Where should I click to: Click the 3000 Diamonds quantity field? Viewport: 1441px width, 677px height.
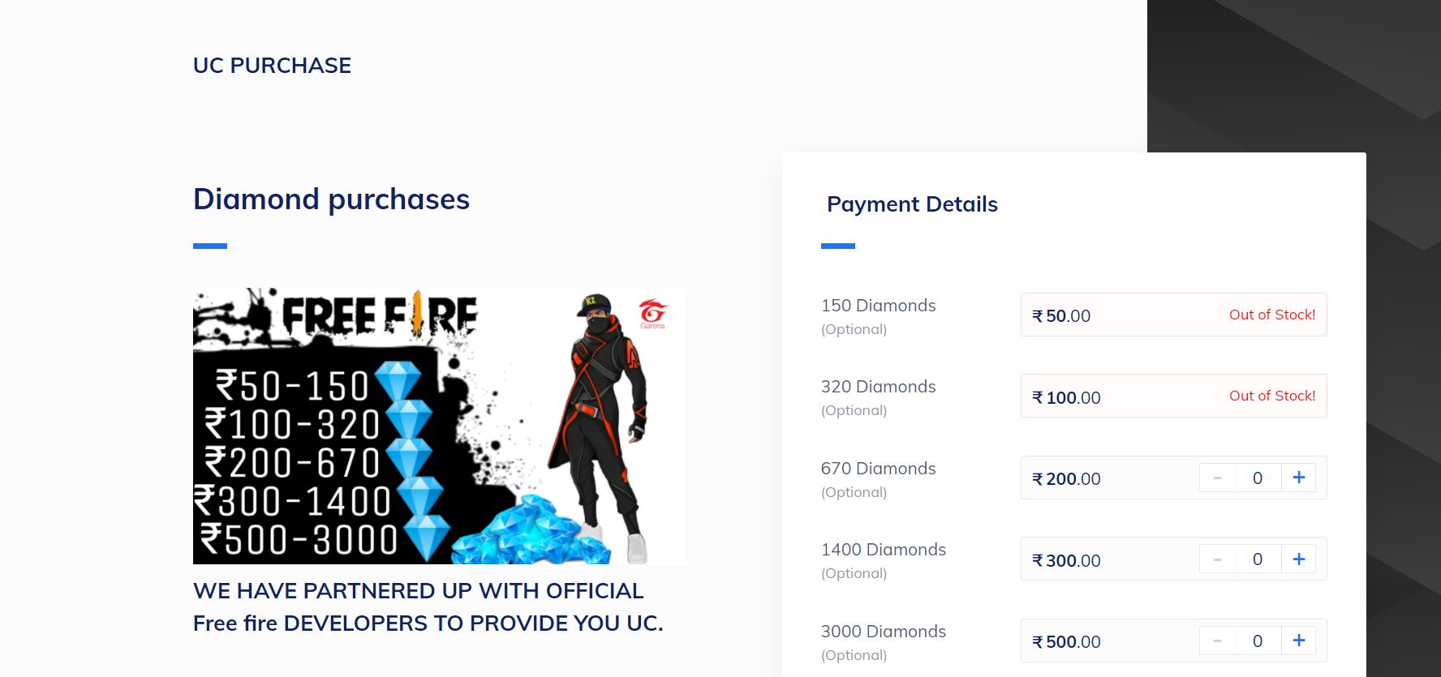[1258, 641]
